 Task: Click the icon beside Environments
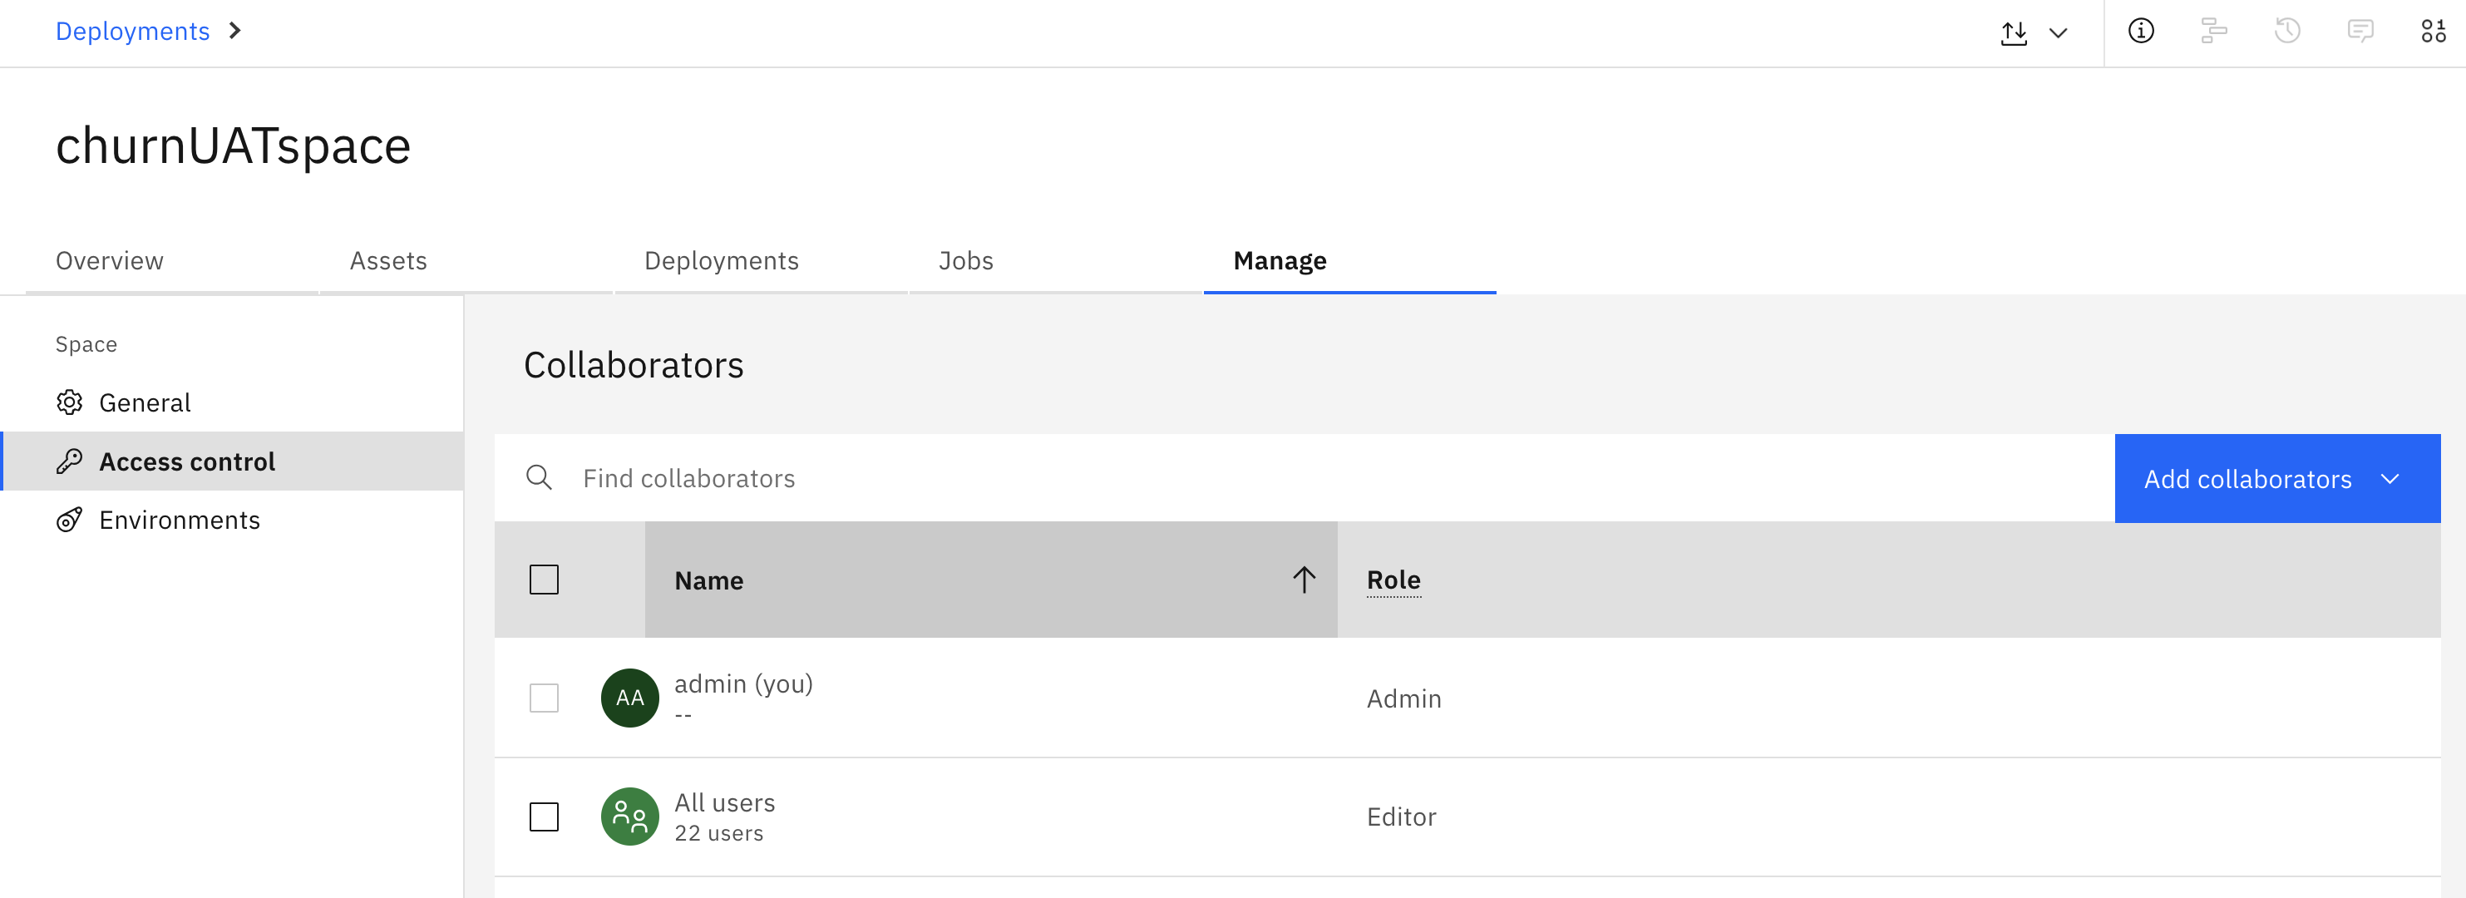pos(69,520)
